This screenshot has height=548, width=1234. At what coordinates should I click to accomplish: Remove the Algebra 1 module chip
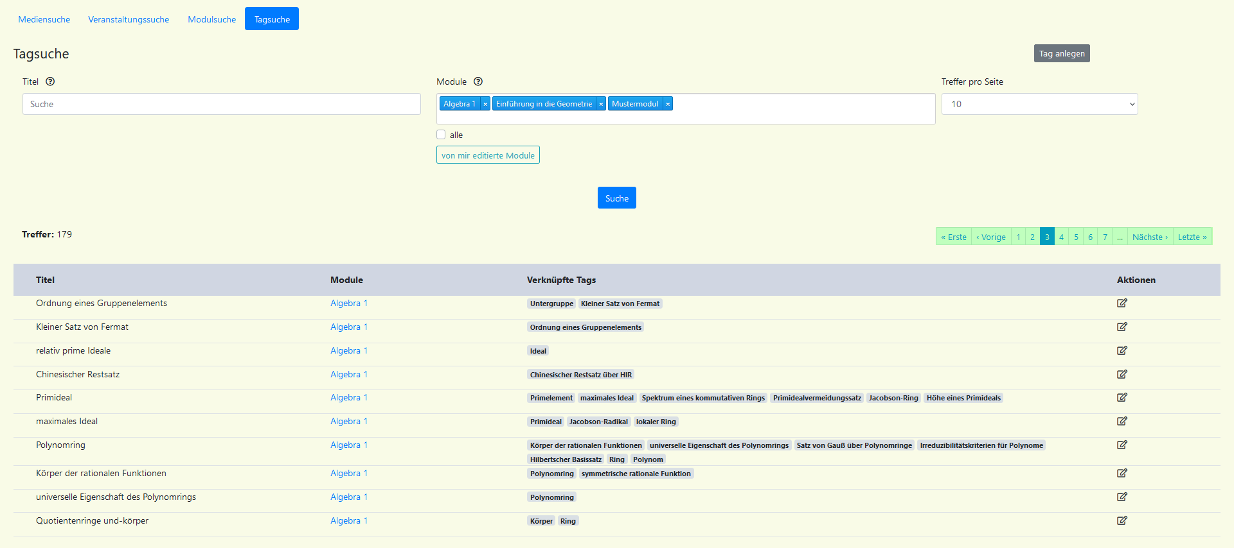(x=485, y=104)
